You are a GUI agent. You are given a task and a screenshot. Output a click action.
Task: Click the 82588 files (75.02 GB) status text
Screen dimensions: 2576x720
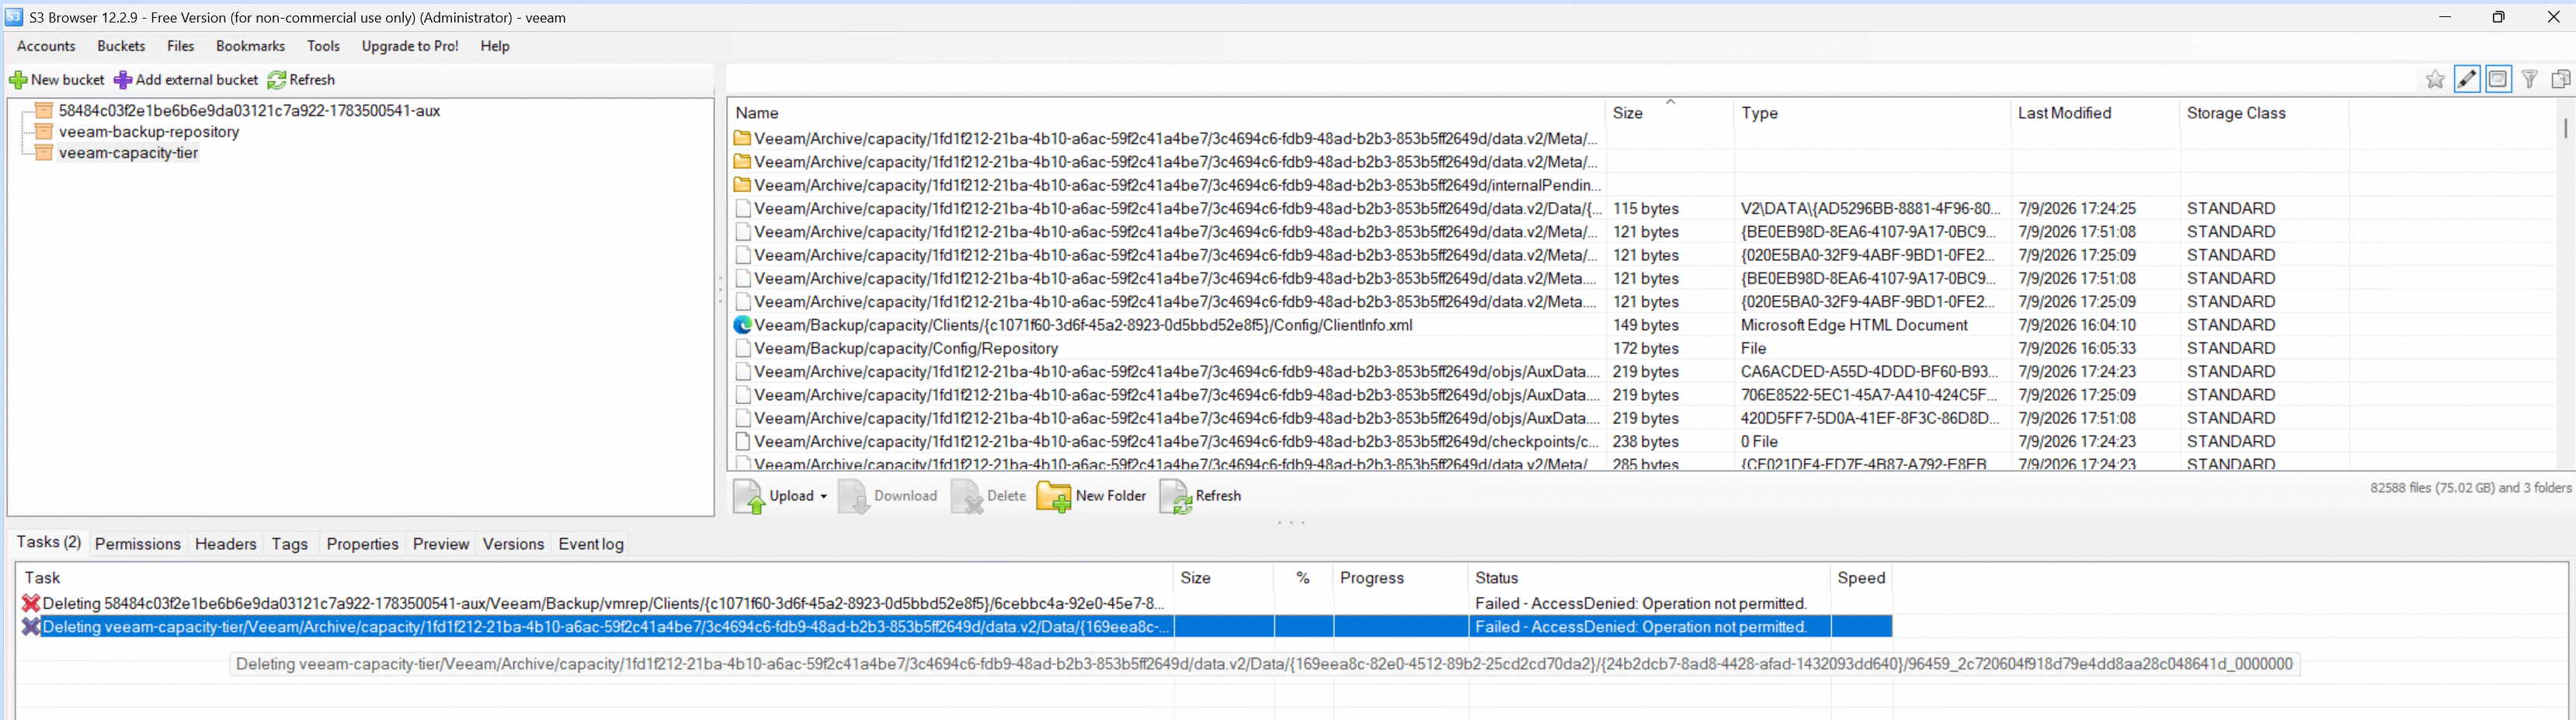(x=2471, y=488)
